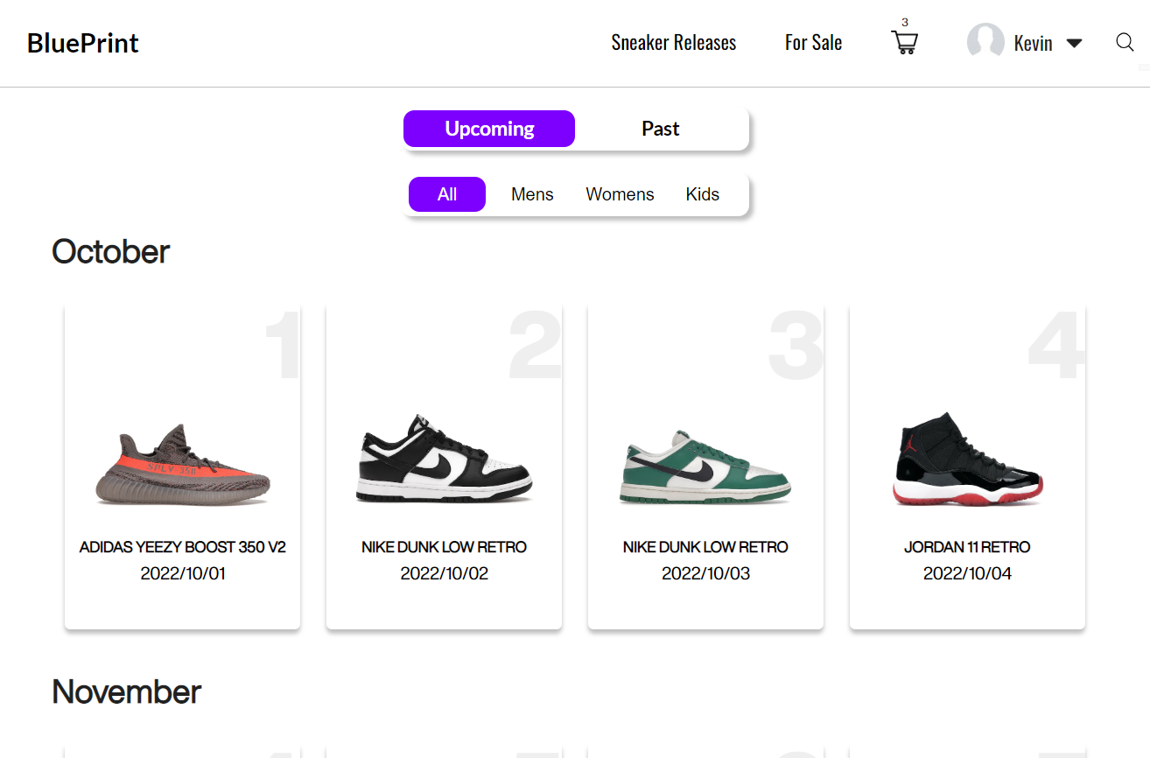Switch to the Upcoming releases toggle
Image resolution: width=1150 pixels, height=758 pixels.
pyautogui.click(x=489, y=129)
